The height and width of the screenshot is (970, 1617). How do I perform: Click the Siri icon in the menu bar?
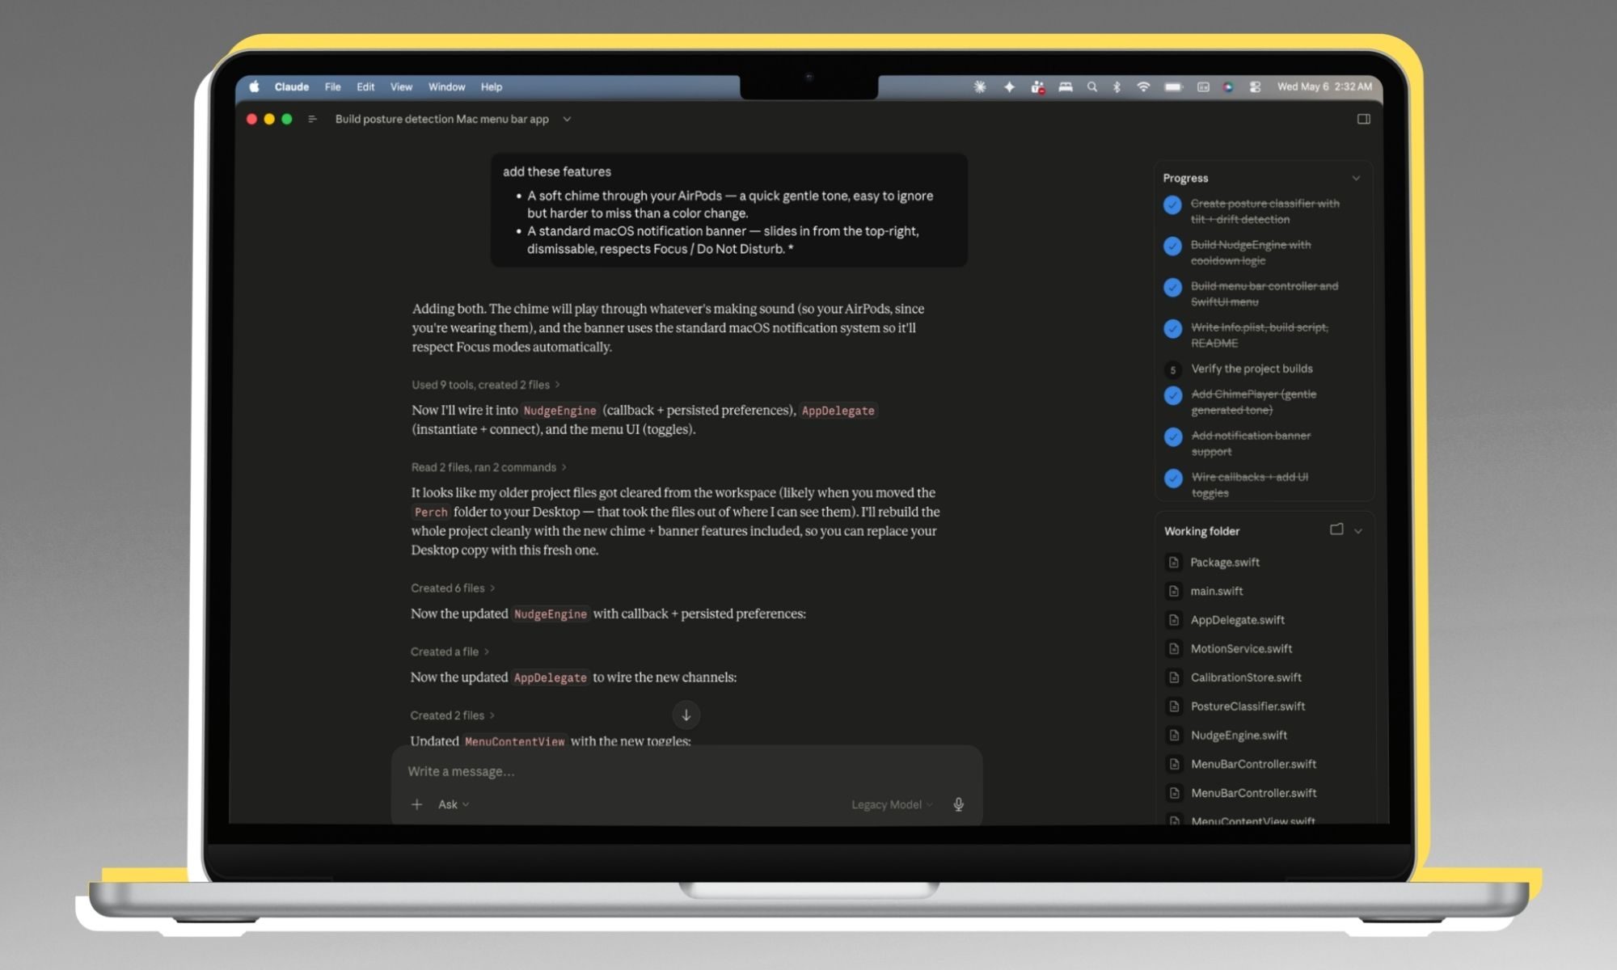tap(1228, 86)
